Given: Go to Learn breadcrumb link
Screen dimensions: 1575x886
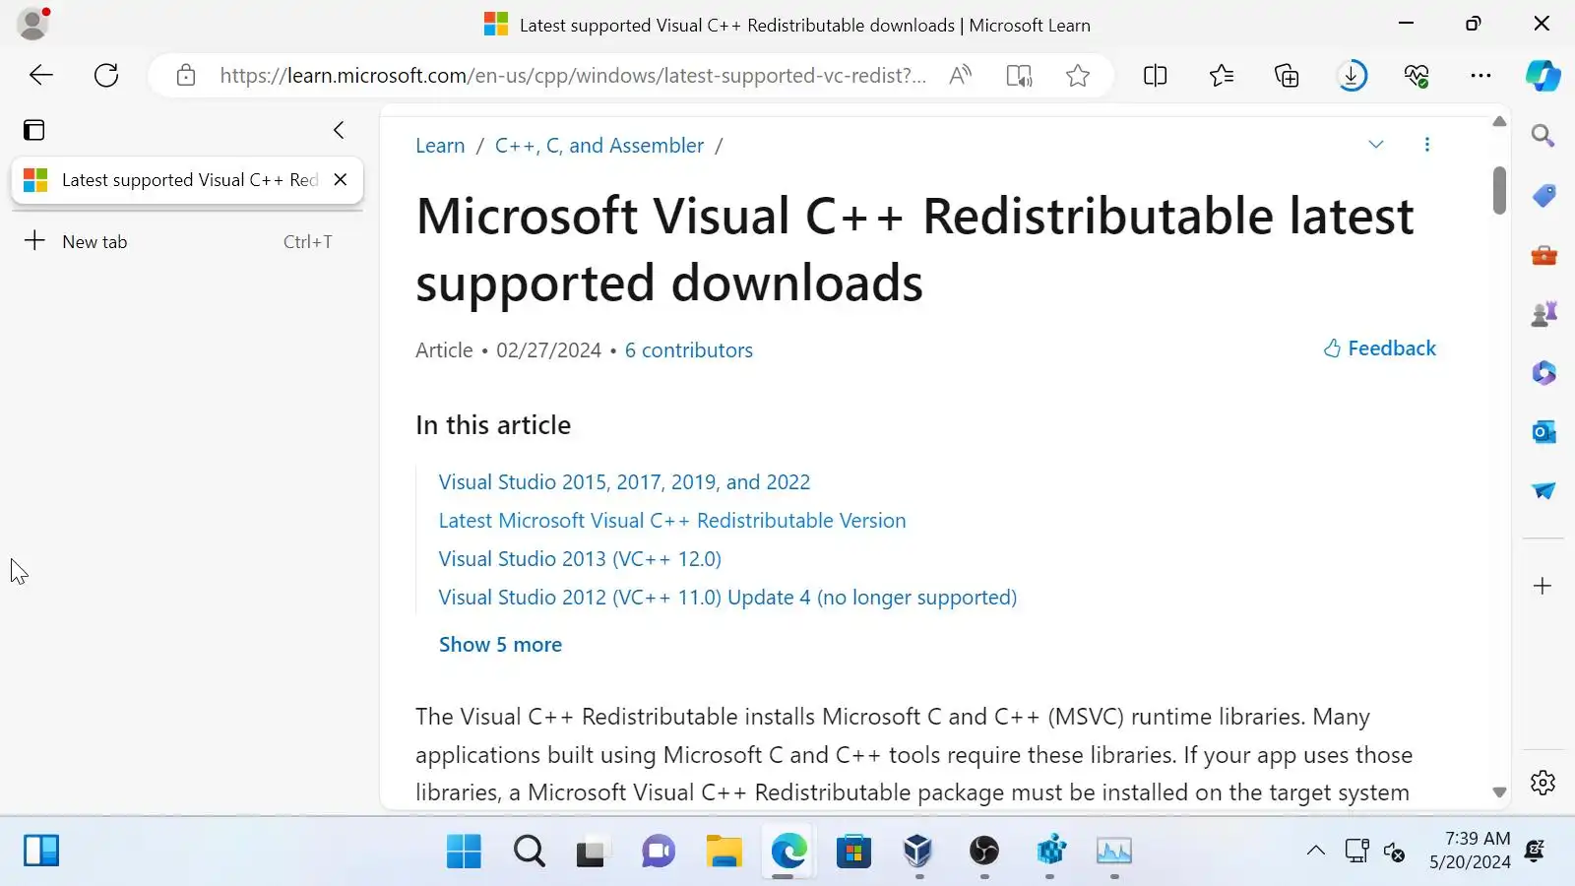Looking at the screenshot, I should [440, 146].
